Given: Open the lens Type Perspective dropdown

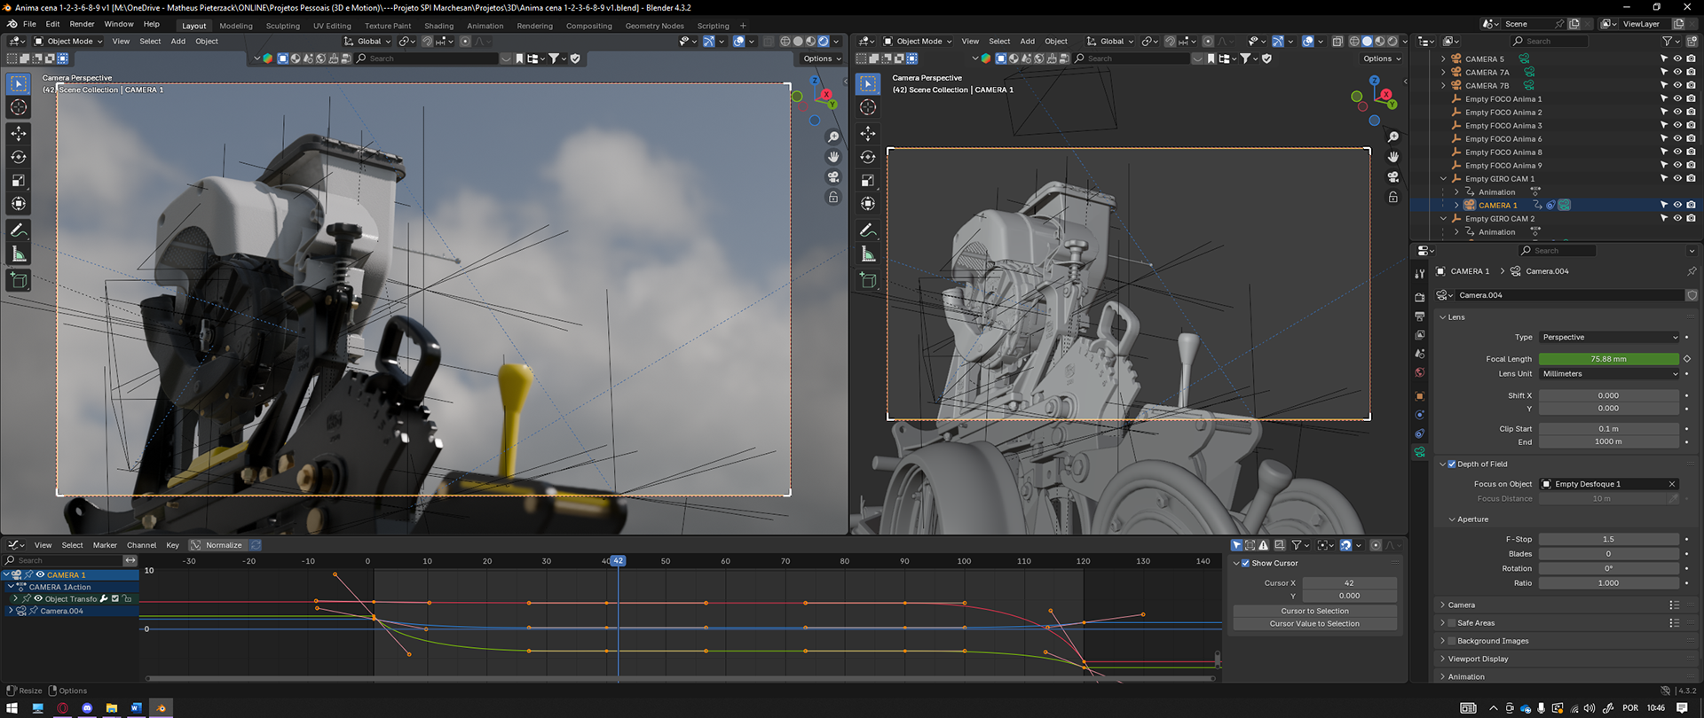Looking at the screenshot, I should tap(1609, 337).
